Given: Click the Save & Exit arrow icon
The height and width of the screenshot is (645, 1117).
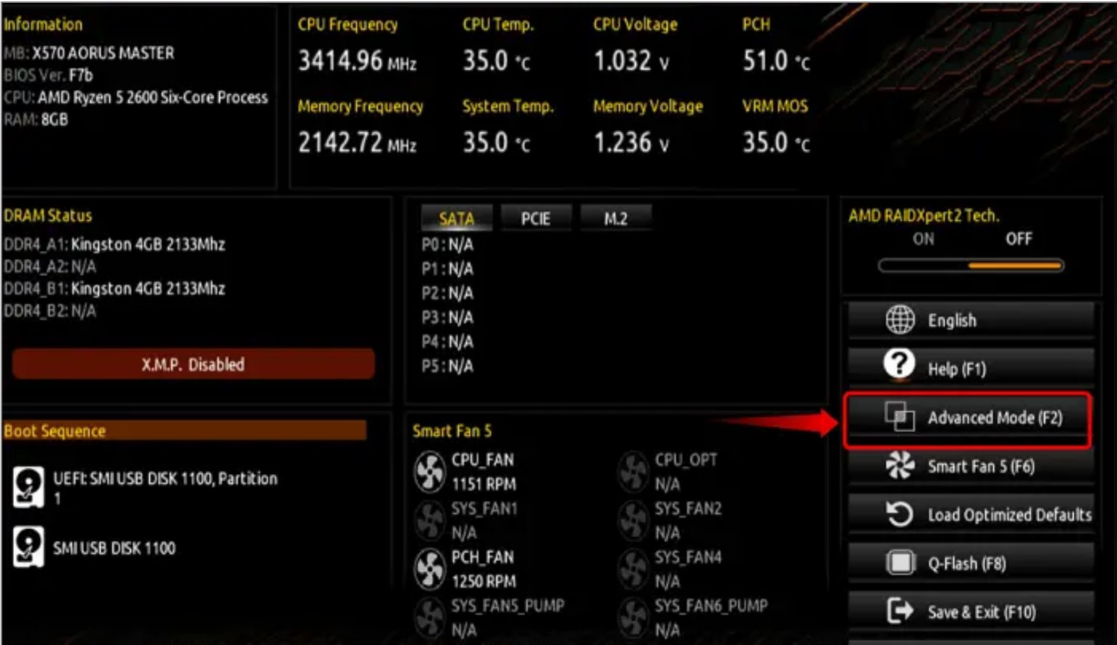Looking at the screenshot, I should (x=900, y=611).
